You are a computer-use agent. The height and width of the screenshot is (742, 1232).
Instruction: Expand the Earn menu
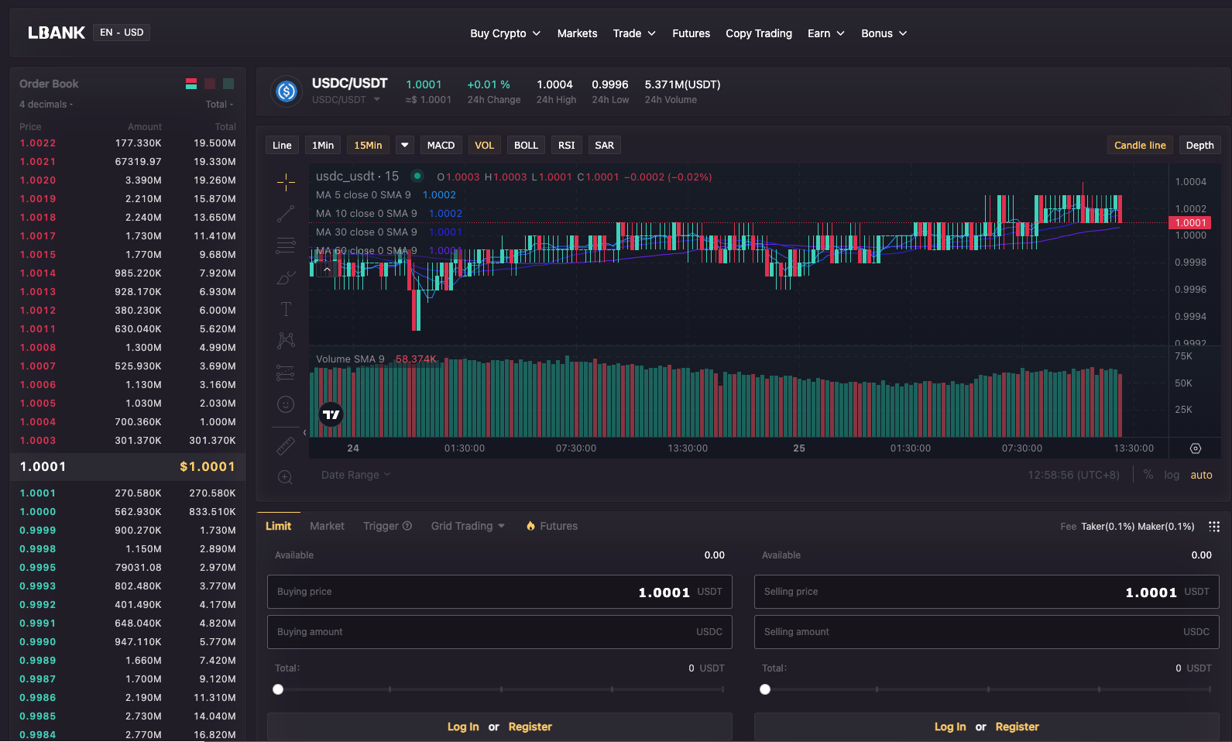tap(825, 33)
